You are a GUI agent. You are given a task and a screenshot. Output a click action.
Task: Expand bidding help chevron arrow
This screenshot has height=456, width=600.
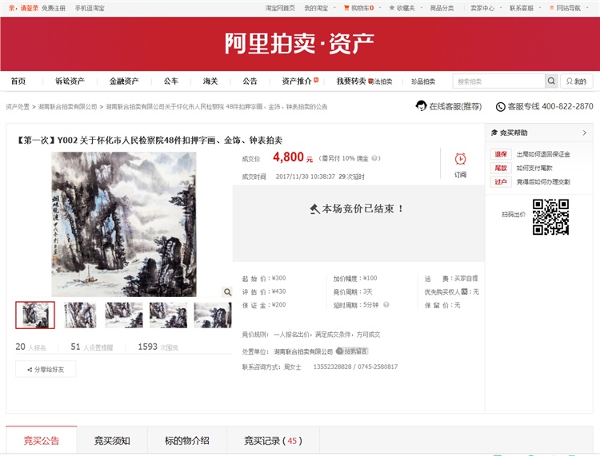pos(584,133)
